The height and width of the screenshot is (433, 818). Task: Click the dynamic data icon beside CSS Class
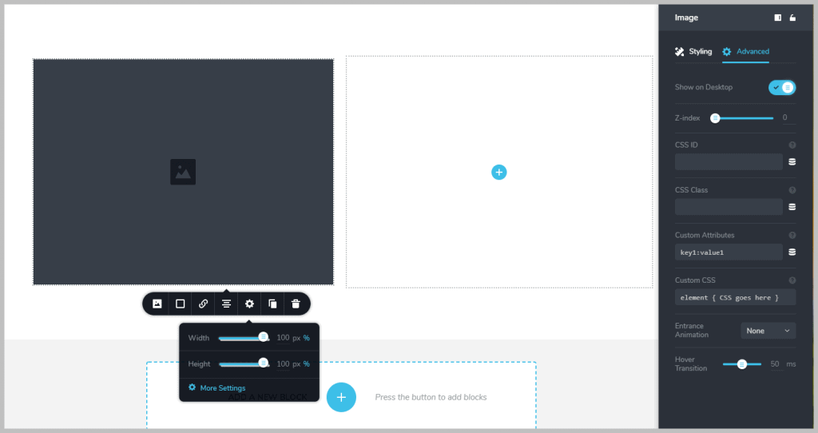(792, 207)
